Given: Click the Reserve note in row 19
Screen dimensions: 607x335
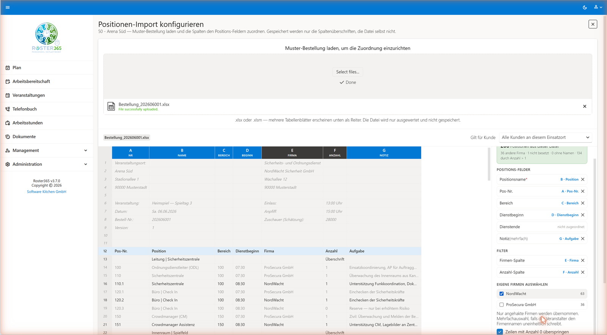Looking at the screenshot, I should pos(384,309).
